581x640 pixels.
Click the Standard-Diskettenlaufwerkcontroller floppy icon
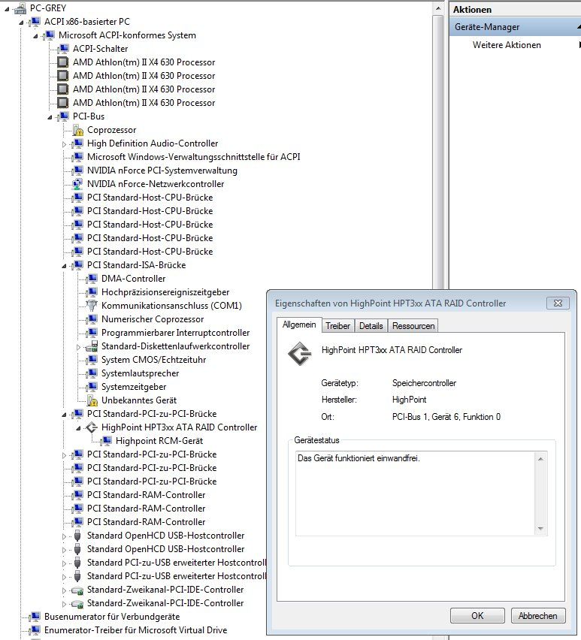tap(92, 346)
